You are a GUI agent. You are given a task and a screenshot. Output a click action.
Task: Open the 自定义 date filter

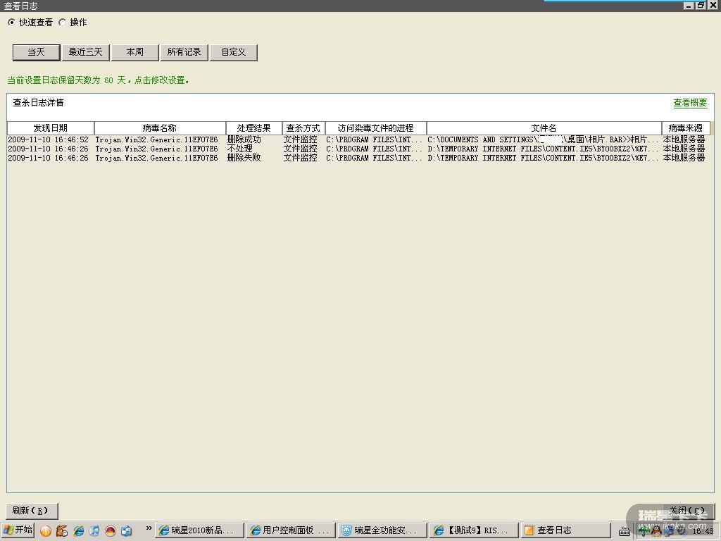[x=234, y=52]
